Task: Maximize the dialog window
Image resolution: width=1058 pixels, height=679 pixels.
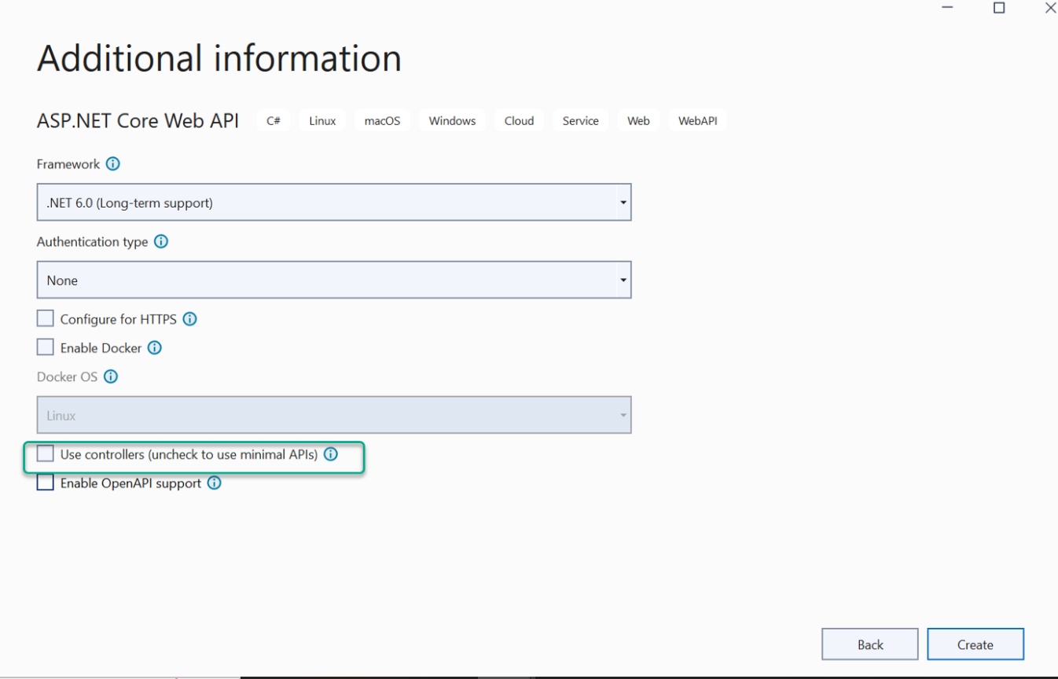Action: [x=999, y=8]
